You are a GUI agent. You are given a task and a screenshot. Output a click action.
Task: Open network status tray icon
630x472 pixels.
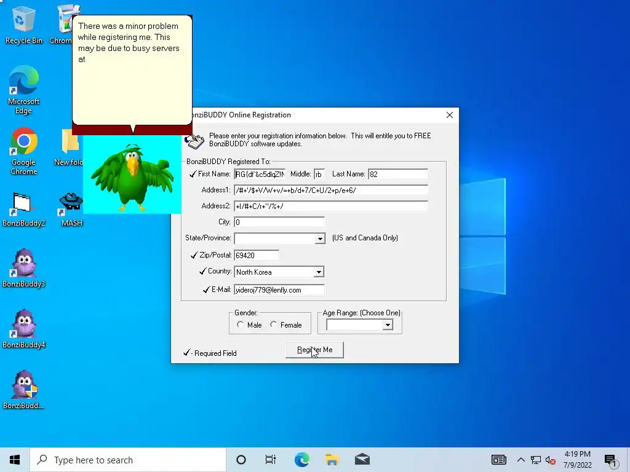[536, 460]
